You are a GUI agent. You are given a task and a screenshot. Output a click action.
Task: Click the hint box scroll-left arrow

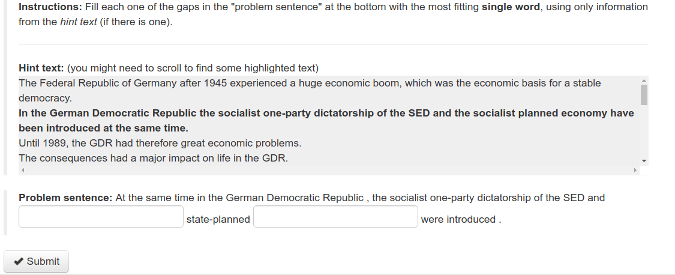click(23, 171)
